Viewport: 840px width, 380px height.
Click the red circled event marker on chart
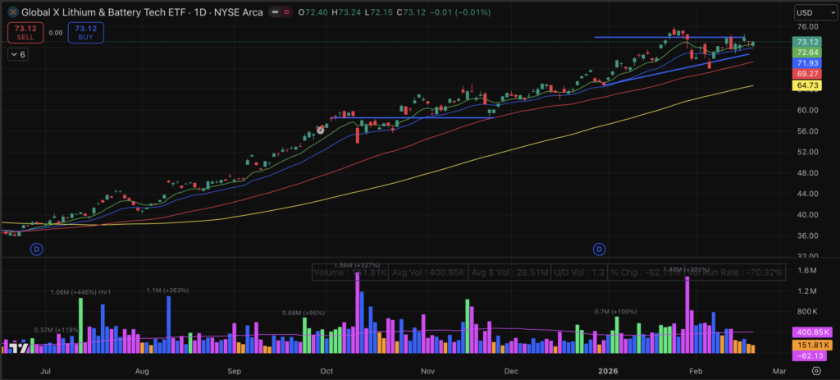[x=321, y=130]
